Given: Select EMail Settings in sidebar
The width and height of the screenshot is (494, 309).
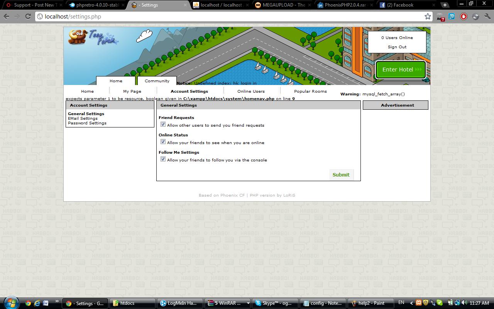Looking at the screenshot, I should [x=83, y=118].
